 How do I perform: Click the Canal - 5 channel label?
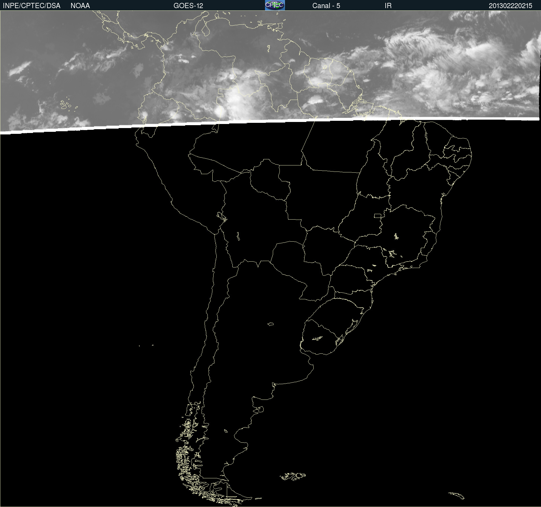coord(326,6)
